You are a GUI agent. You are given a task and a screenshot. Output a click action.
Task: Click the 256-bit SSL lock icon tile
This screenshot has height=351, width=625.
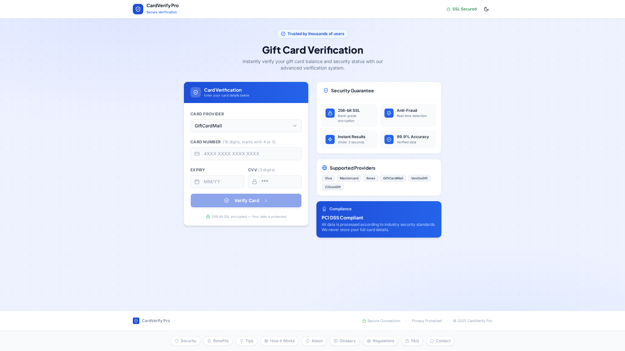(330, 113)
